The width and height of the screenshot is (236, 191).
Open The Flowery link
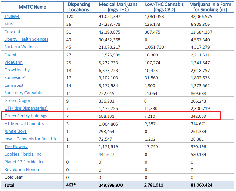(x=16, y=146)
